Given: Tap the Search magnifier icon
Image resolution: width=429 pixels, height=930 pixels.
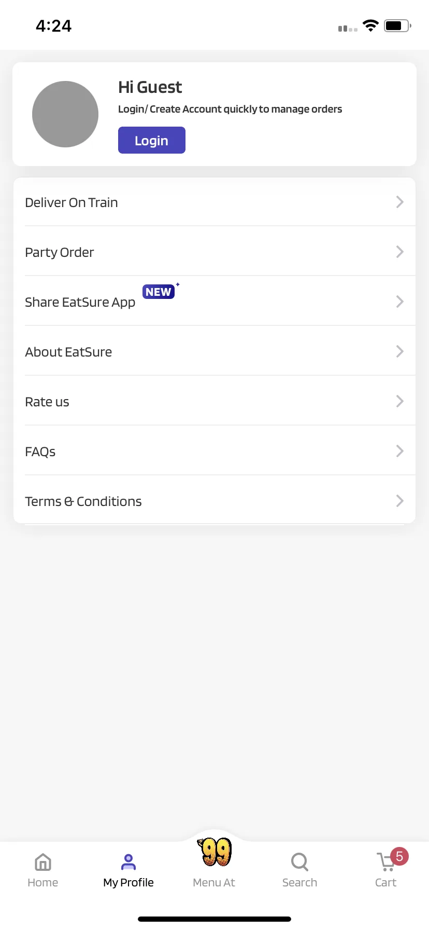Looking at the screenshot, I should [299, 862].
